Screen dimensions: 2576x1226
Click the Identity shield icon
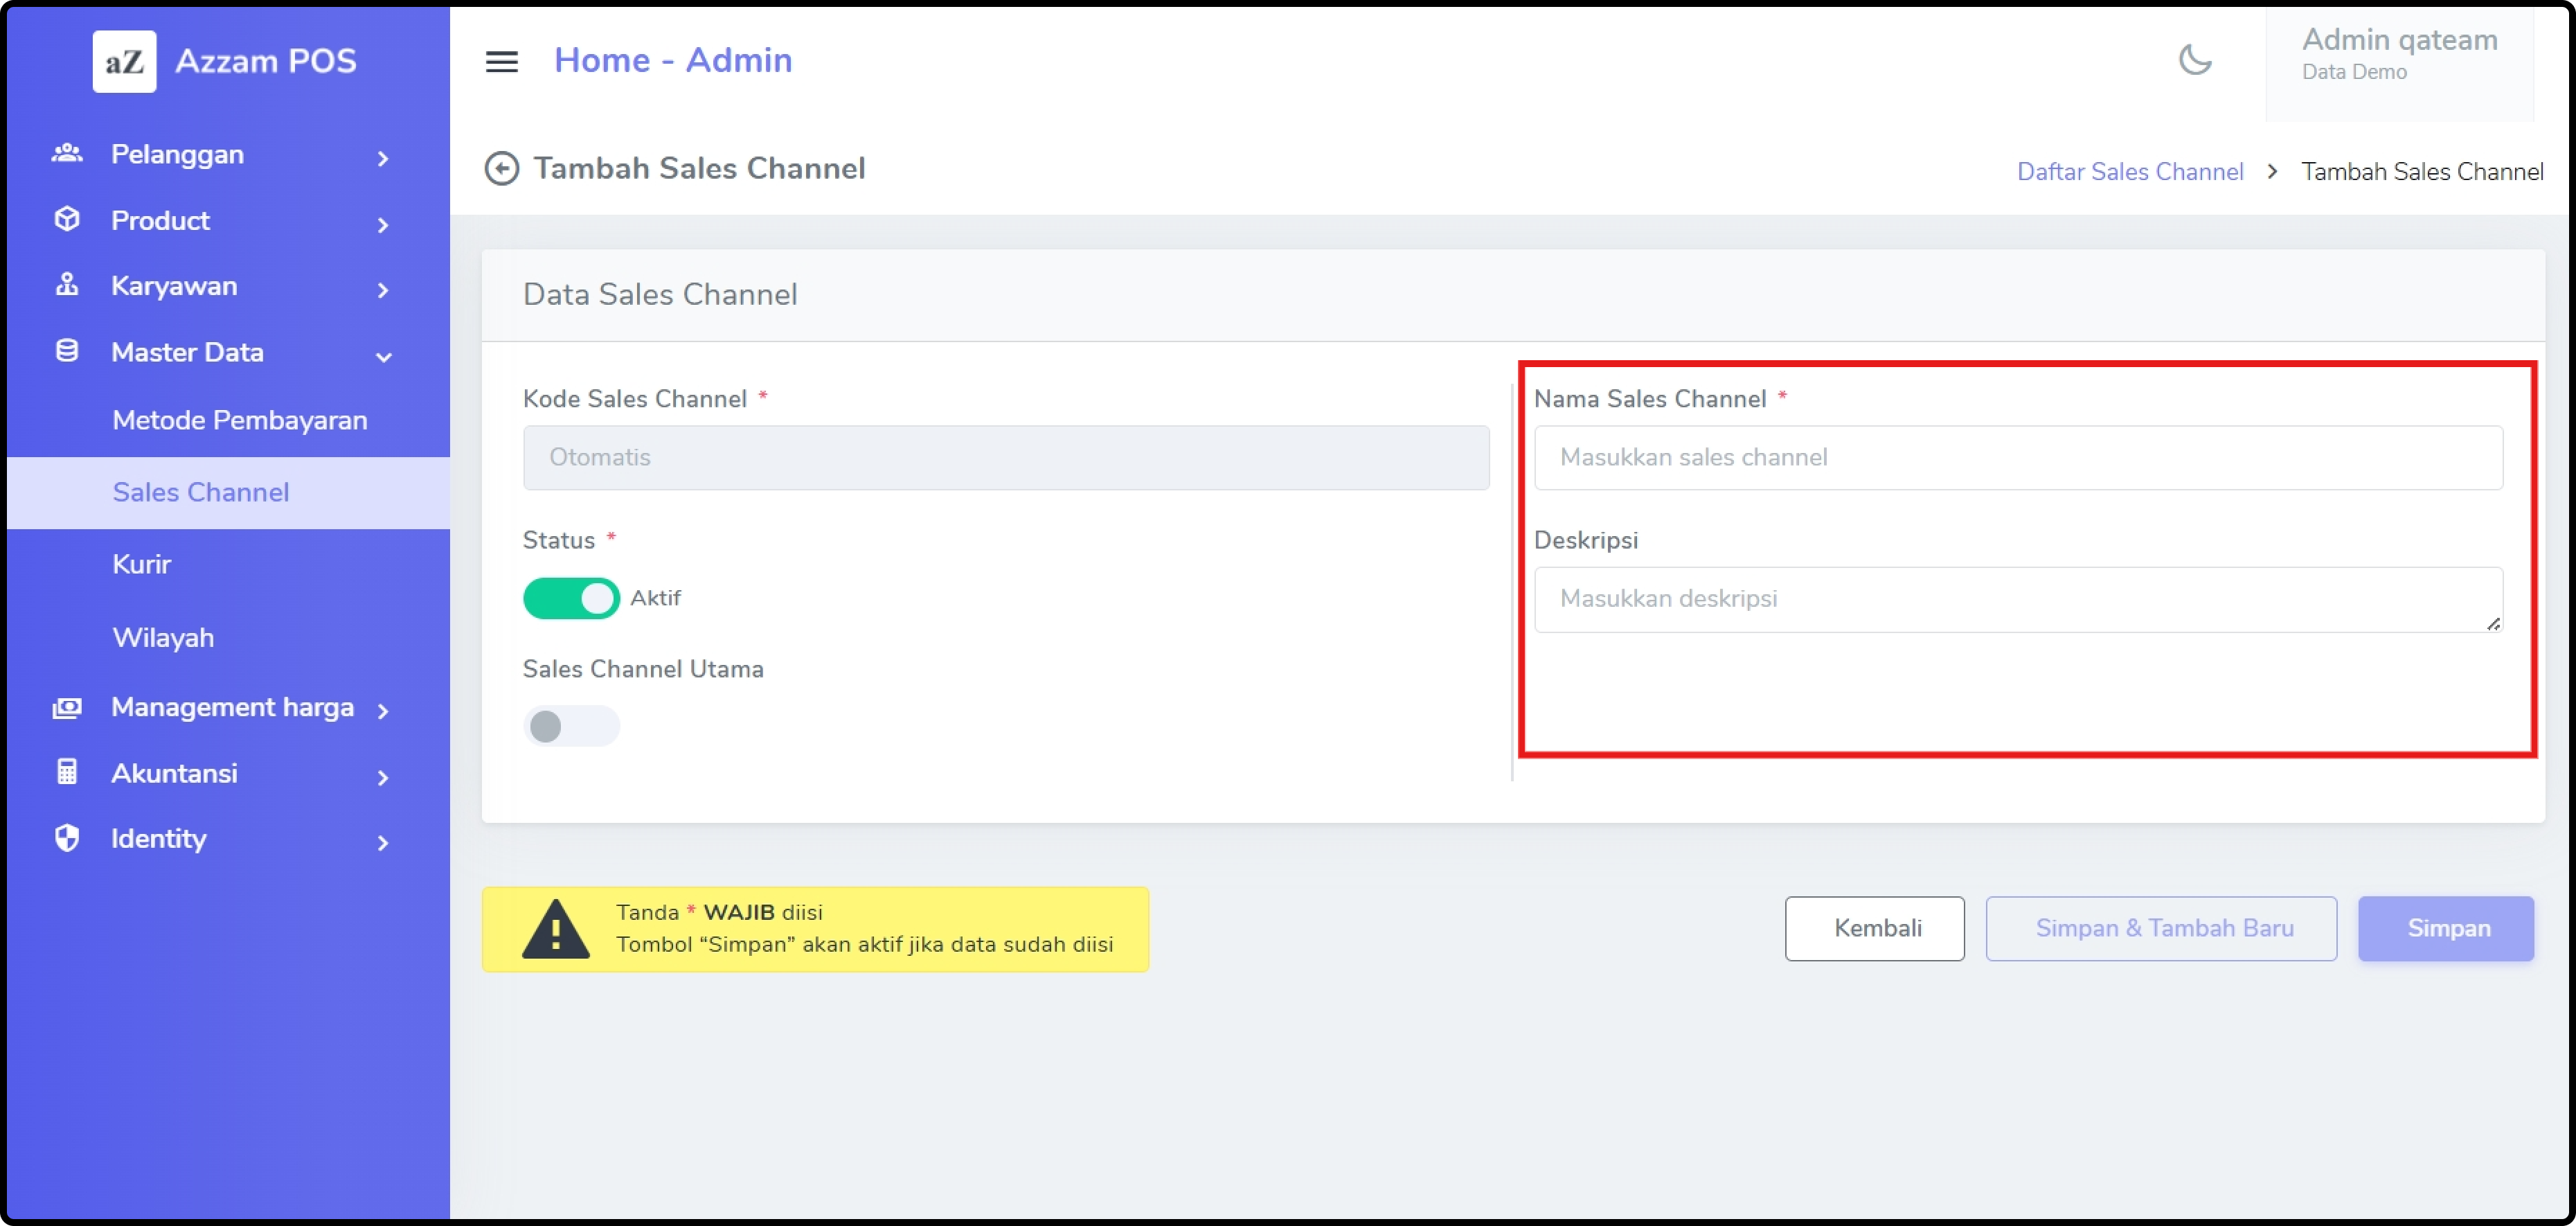point(67,838)
